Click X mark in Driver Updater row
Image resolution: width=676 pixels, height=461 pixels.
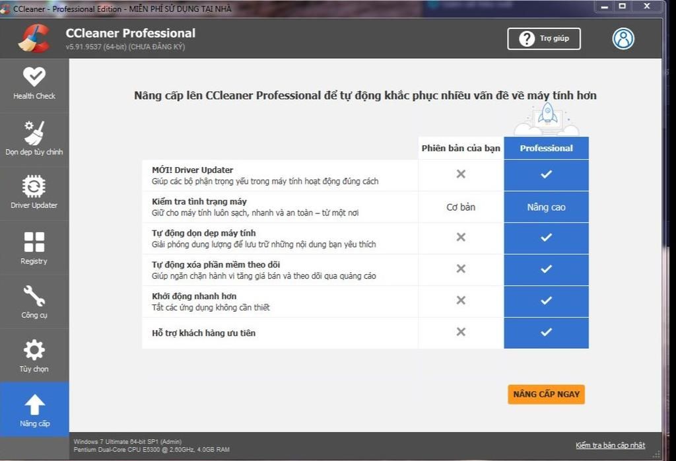461,174
